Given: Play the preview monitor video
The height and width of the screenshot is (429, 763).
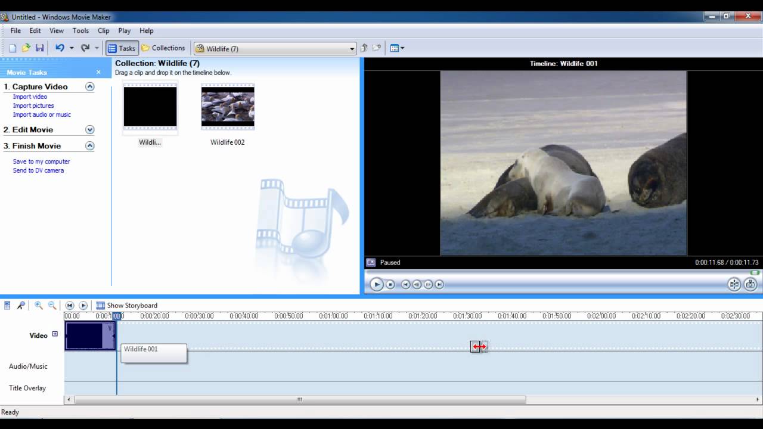Looking at the screenshot, I should pyautogui.click(x=376, y=284).
